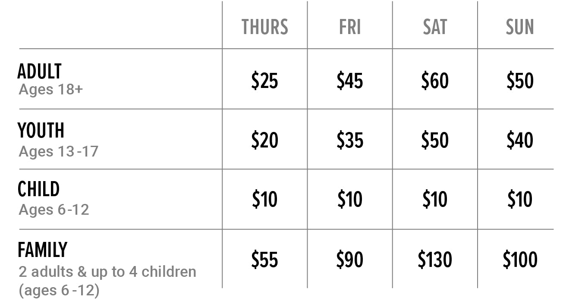Click the SUN column header
563x307 pixels.
[520, 27]
